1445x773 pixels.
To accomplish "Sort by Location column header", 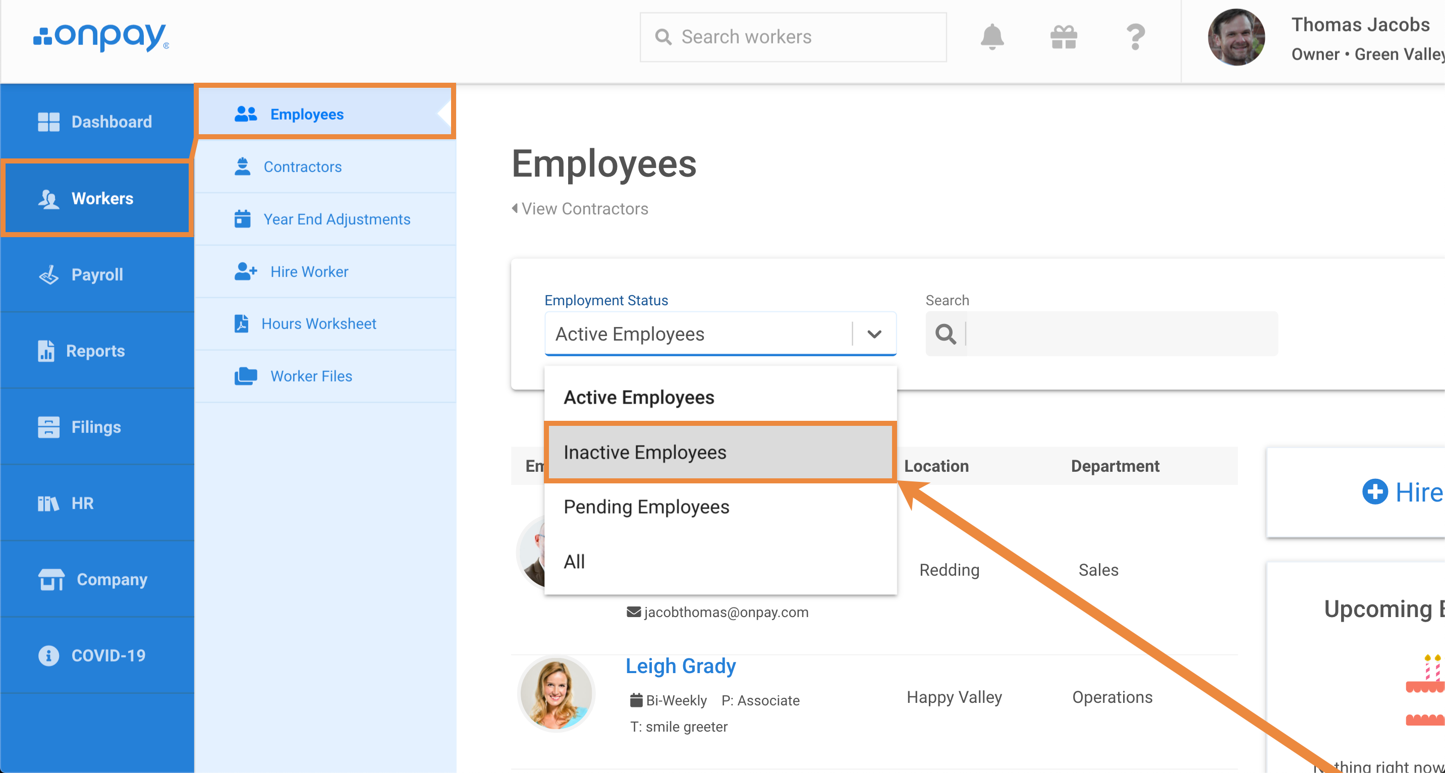I will 936,466.
